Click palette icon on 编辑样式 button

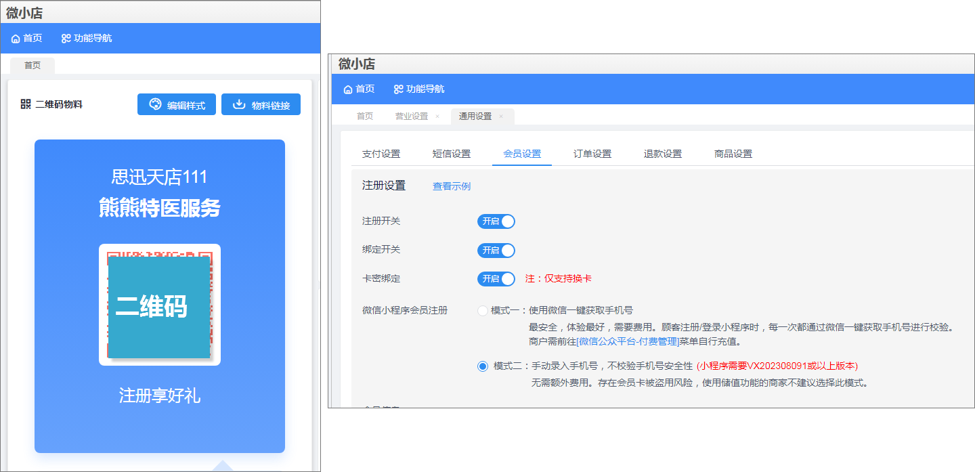coord(155,104)
